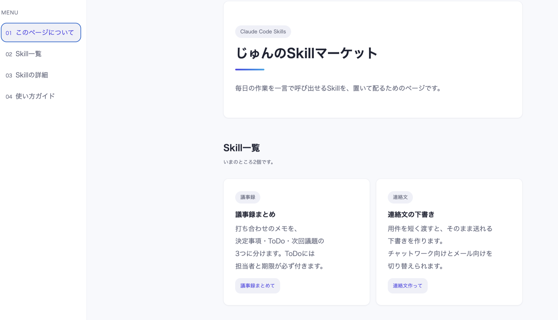Click the Skill一覧 section heading
This screenshot has height=320, width=558.
point(242,148)
